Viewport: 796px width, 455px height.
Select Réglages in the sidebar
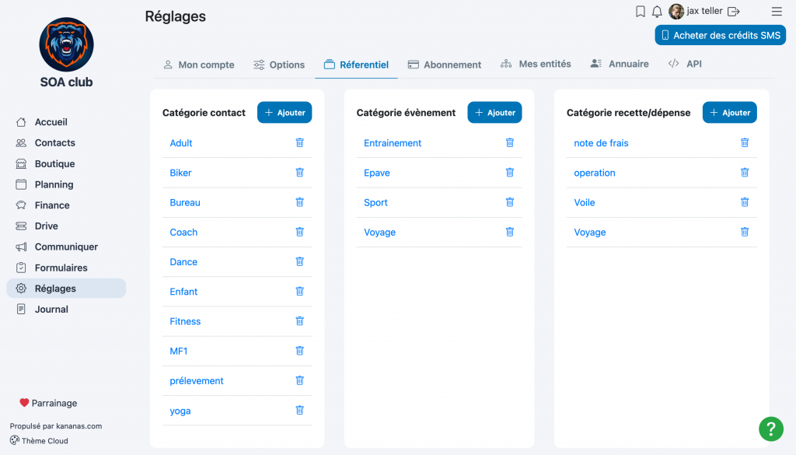(66, 289)
